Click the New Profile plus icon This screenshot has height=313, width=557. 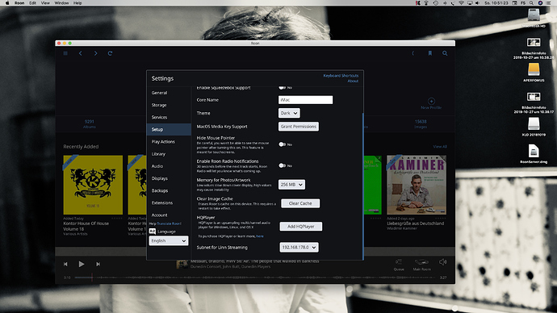click(431, 101)
